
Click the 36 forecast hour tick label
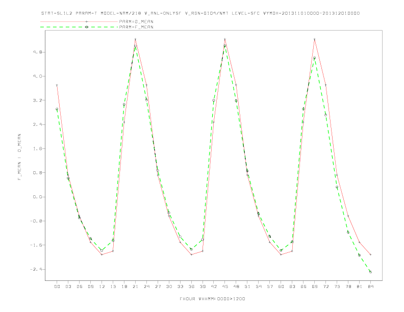point(191,287)
